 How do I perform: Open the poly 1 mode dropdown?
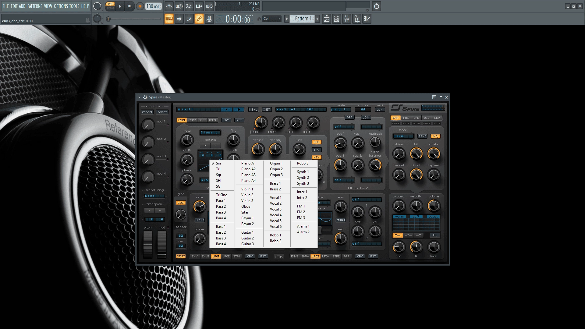click(341, 109)
